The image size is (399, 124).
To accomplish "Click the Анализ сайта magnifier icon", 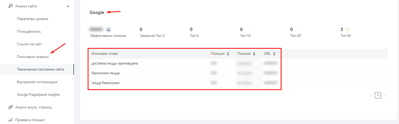I will (x=11, y=6).
